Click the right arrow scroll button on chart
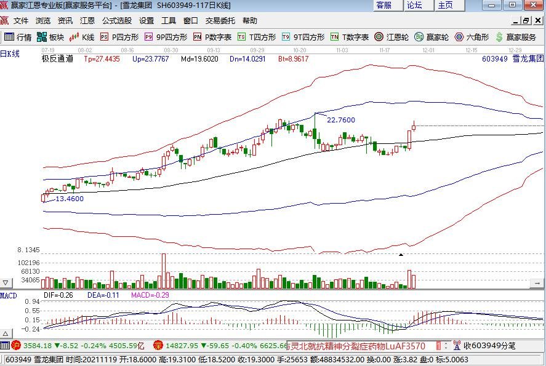Viewport: 546px width, 366px height. point(537,283)
